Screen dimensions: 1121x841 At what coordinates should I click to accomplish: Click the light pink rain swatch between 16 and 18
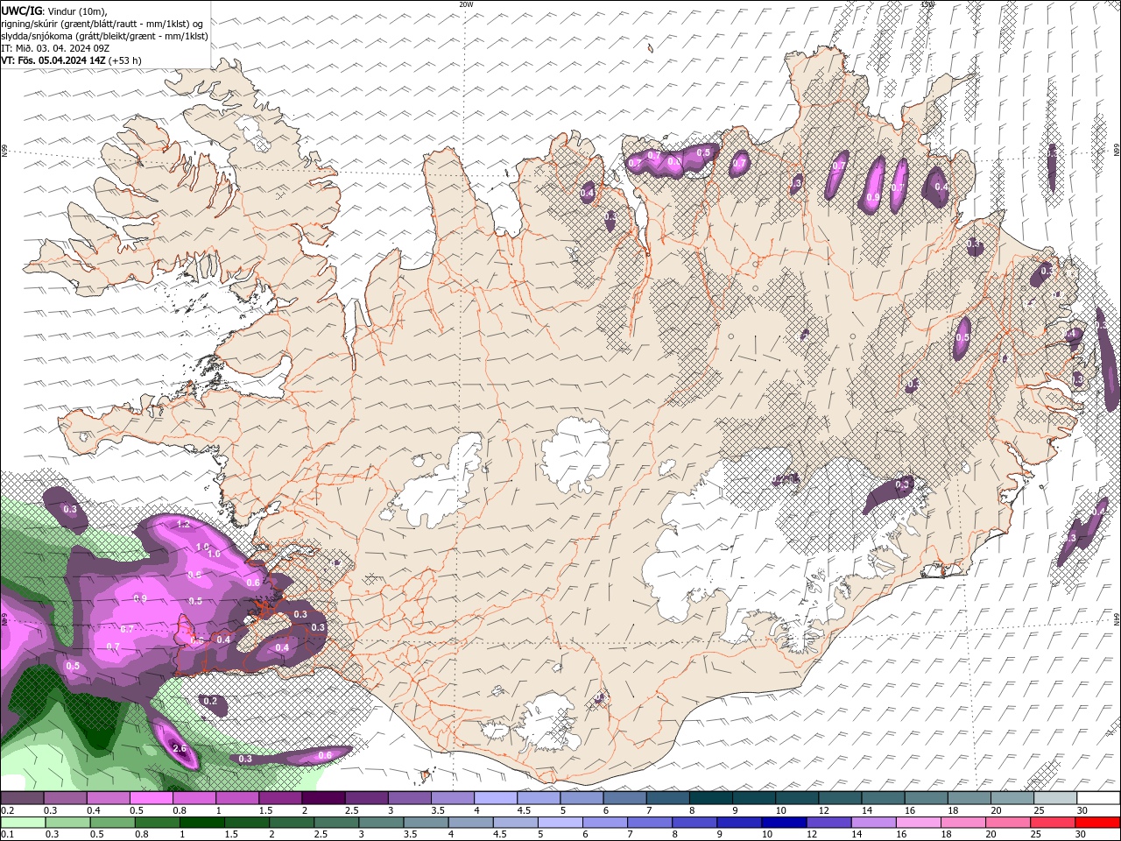917,823
